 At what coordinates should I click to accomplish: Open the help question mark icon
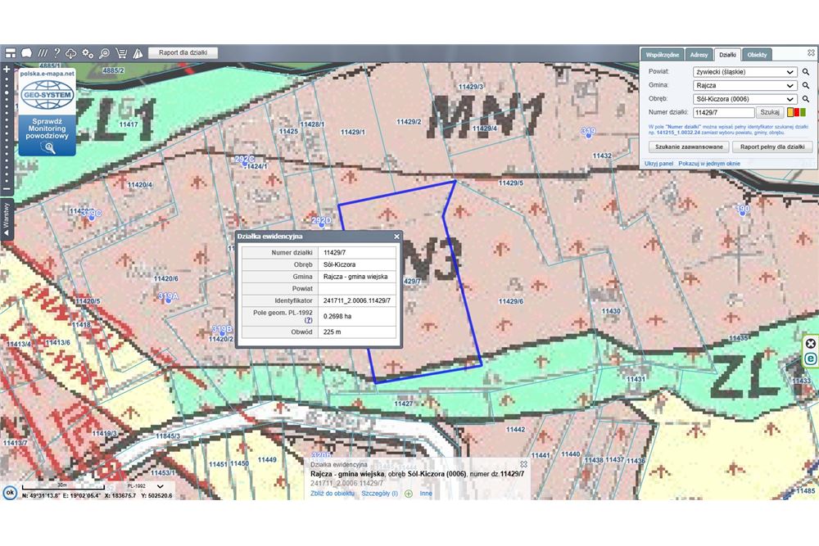tap(57, 53)
